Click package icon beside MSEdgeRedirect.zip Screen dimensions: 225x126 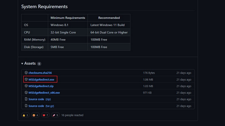(26, 86)
